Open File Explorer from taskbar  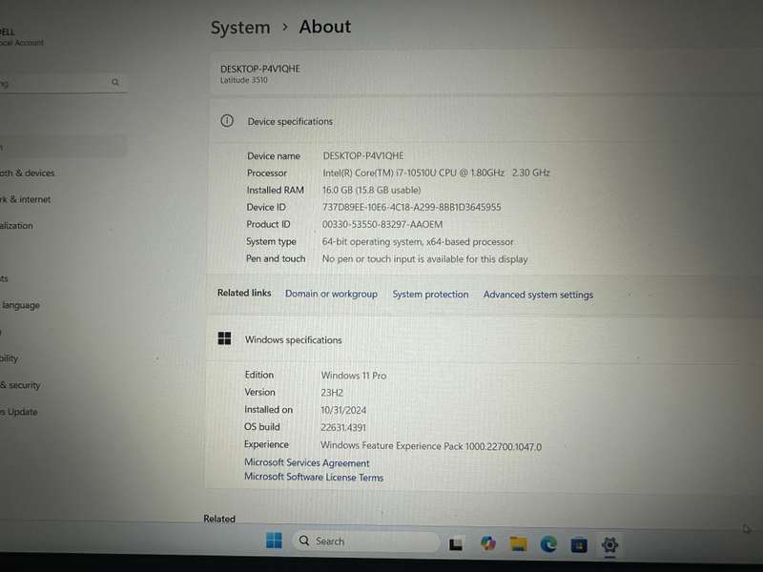pos(518,543)
